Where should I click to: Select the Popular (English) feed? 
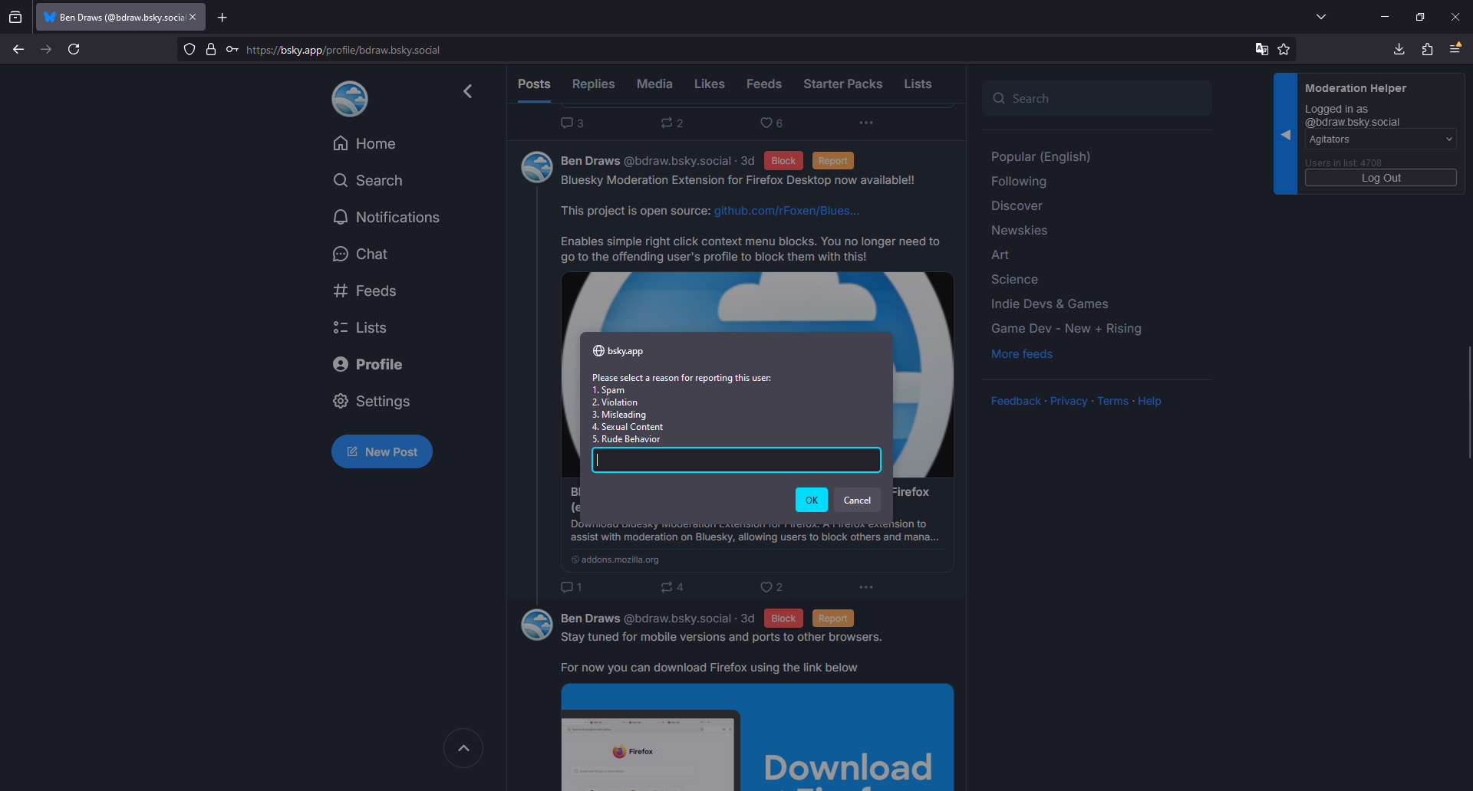[x=1040, y=156]
